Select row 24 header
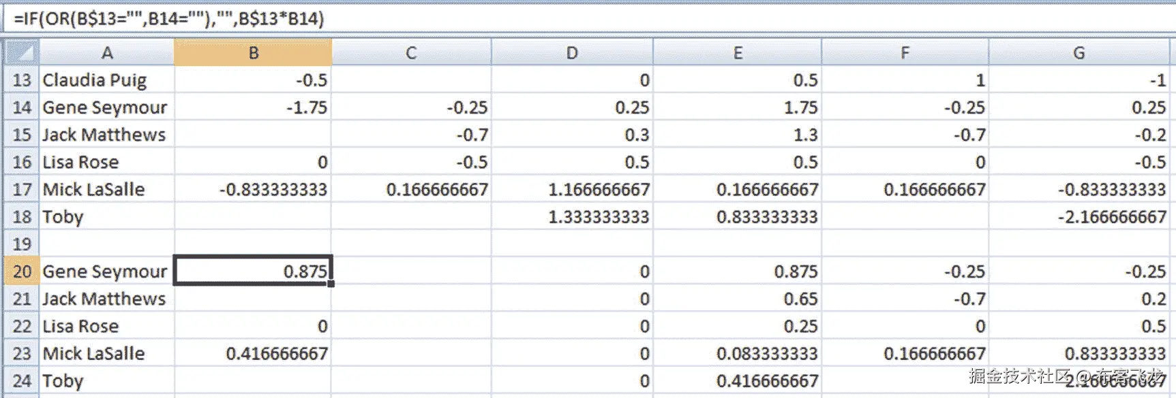This screenshot has height=398, width=1176. tap(21, 380)
